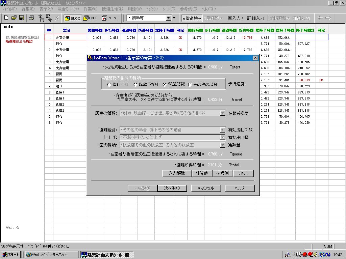The image size is (346, 259).
Task: Open the 編集(E) menu
Action: coord(28,9)
